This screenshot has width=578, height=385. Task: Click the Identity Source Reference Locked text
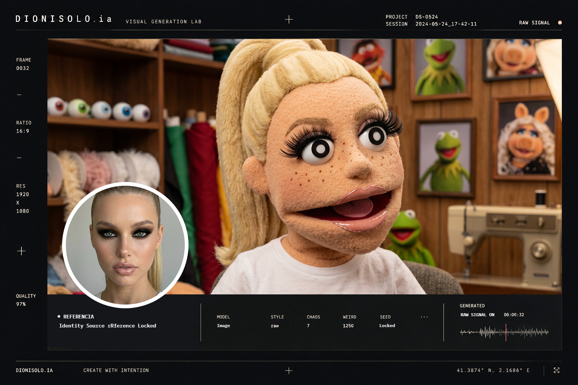tap(108, 326)
